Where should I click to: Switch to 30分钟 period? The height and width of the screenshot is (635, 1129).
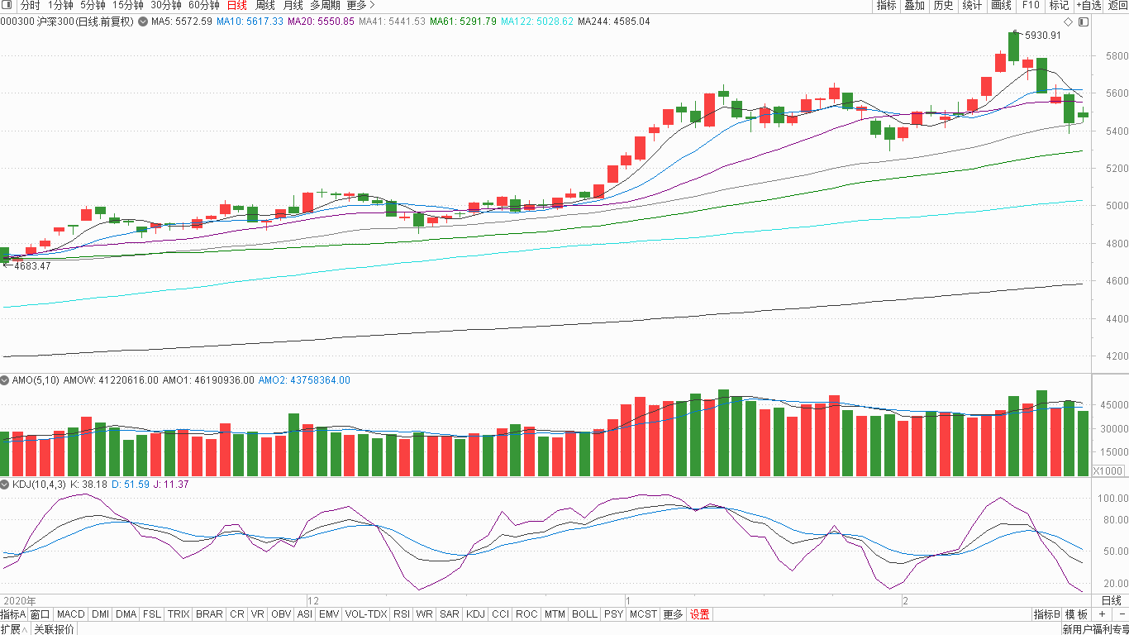click(165, 5)
